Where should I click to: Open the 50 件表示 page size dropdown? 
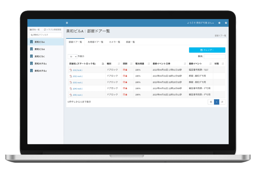tap(72, 56)
